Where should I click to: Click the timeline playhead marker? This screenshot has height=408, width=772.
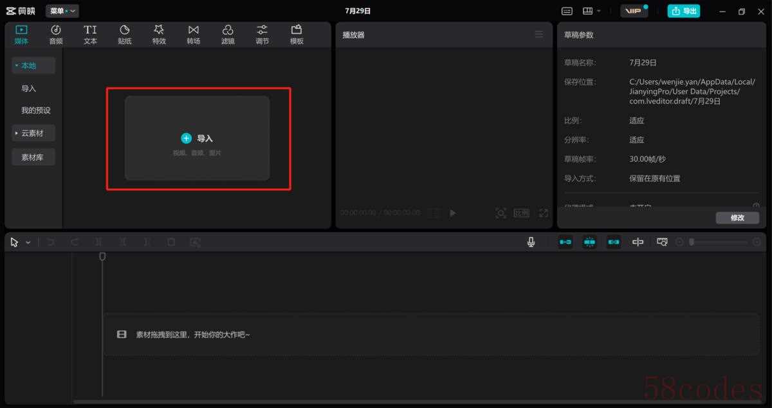pyautogui.click(x=102, y=256)
